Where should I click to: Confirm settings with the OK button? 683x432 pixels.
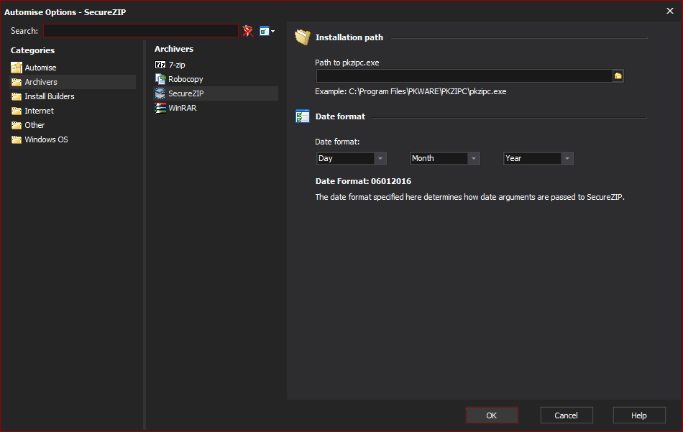click(x=492, y=415)
